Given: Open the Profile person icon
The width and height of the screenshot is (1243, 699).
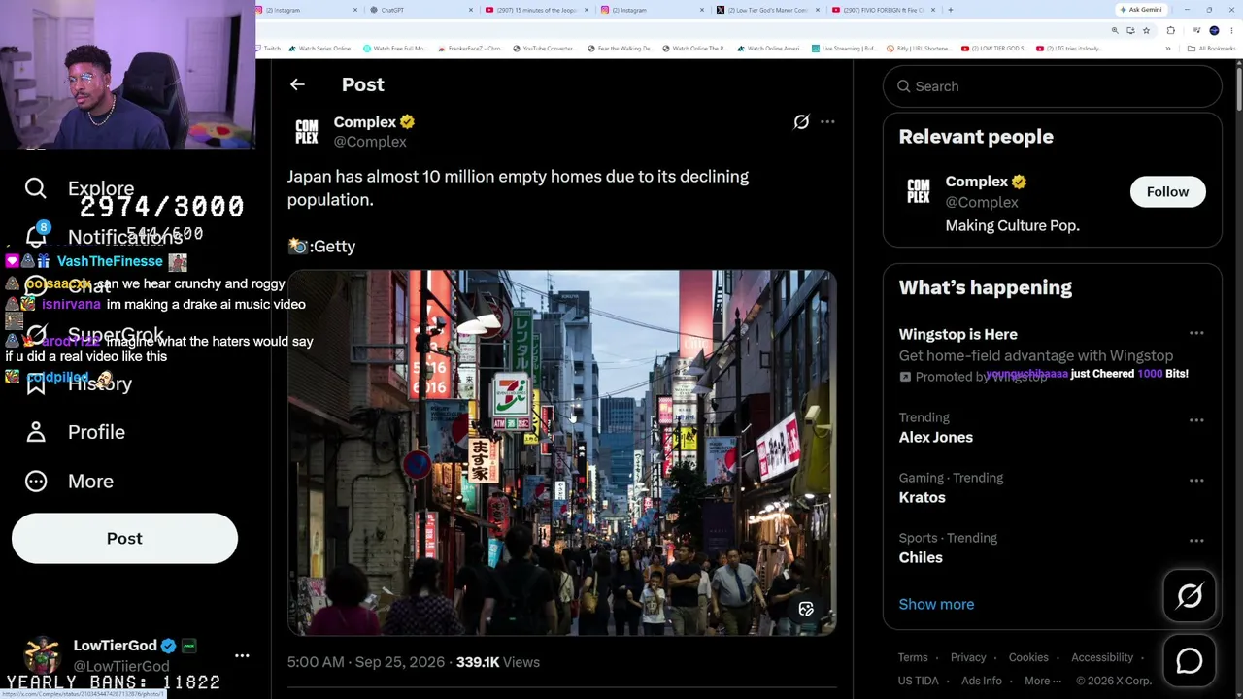Looking at the screenshot, I should [x=36, y=432].
